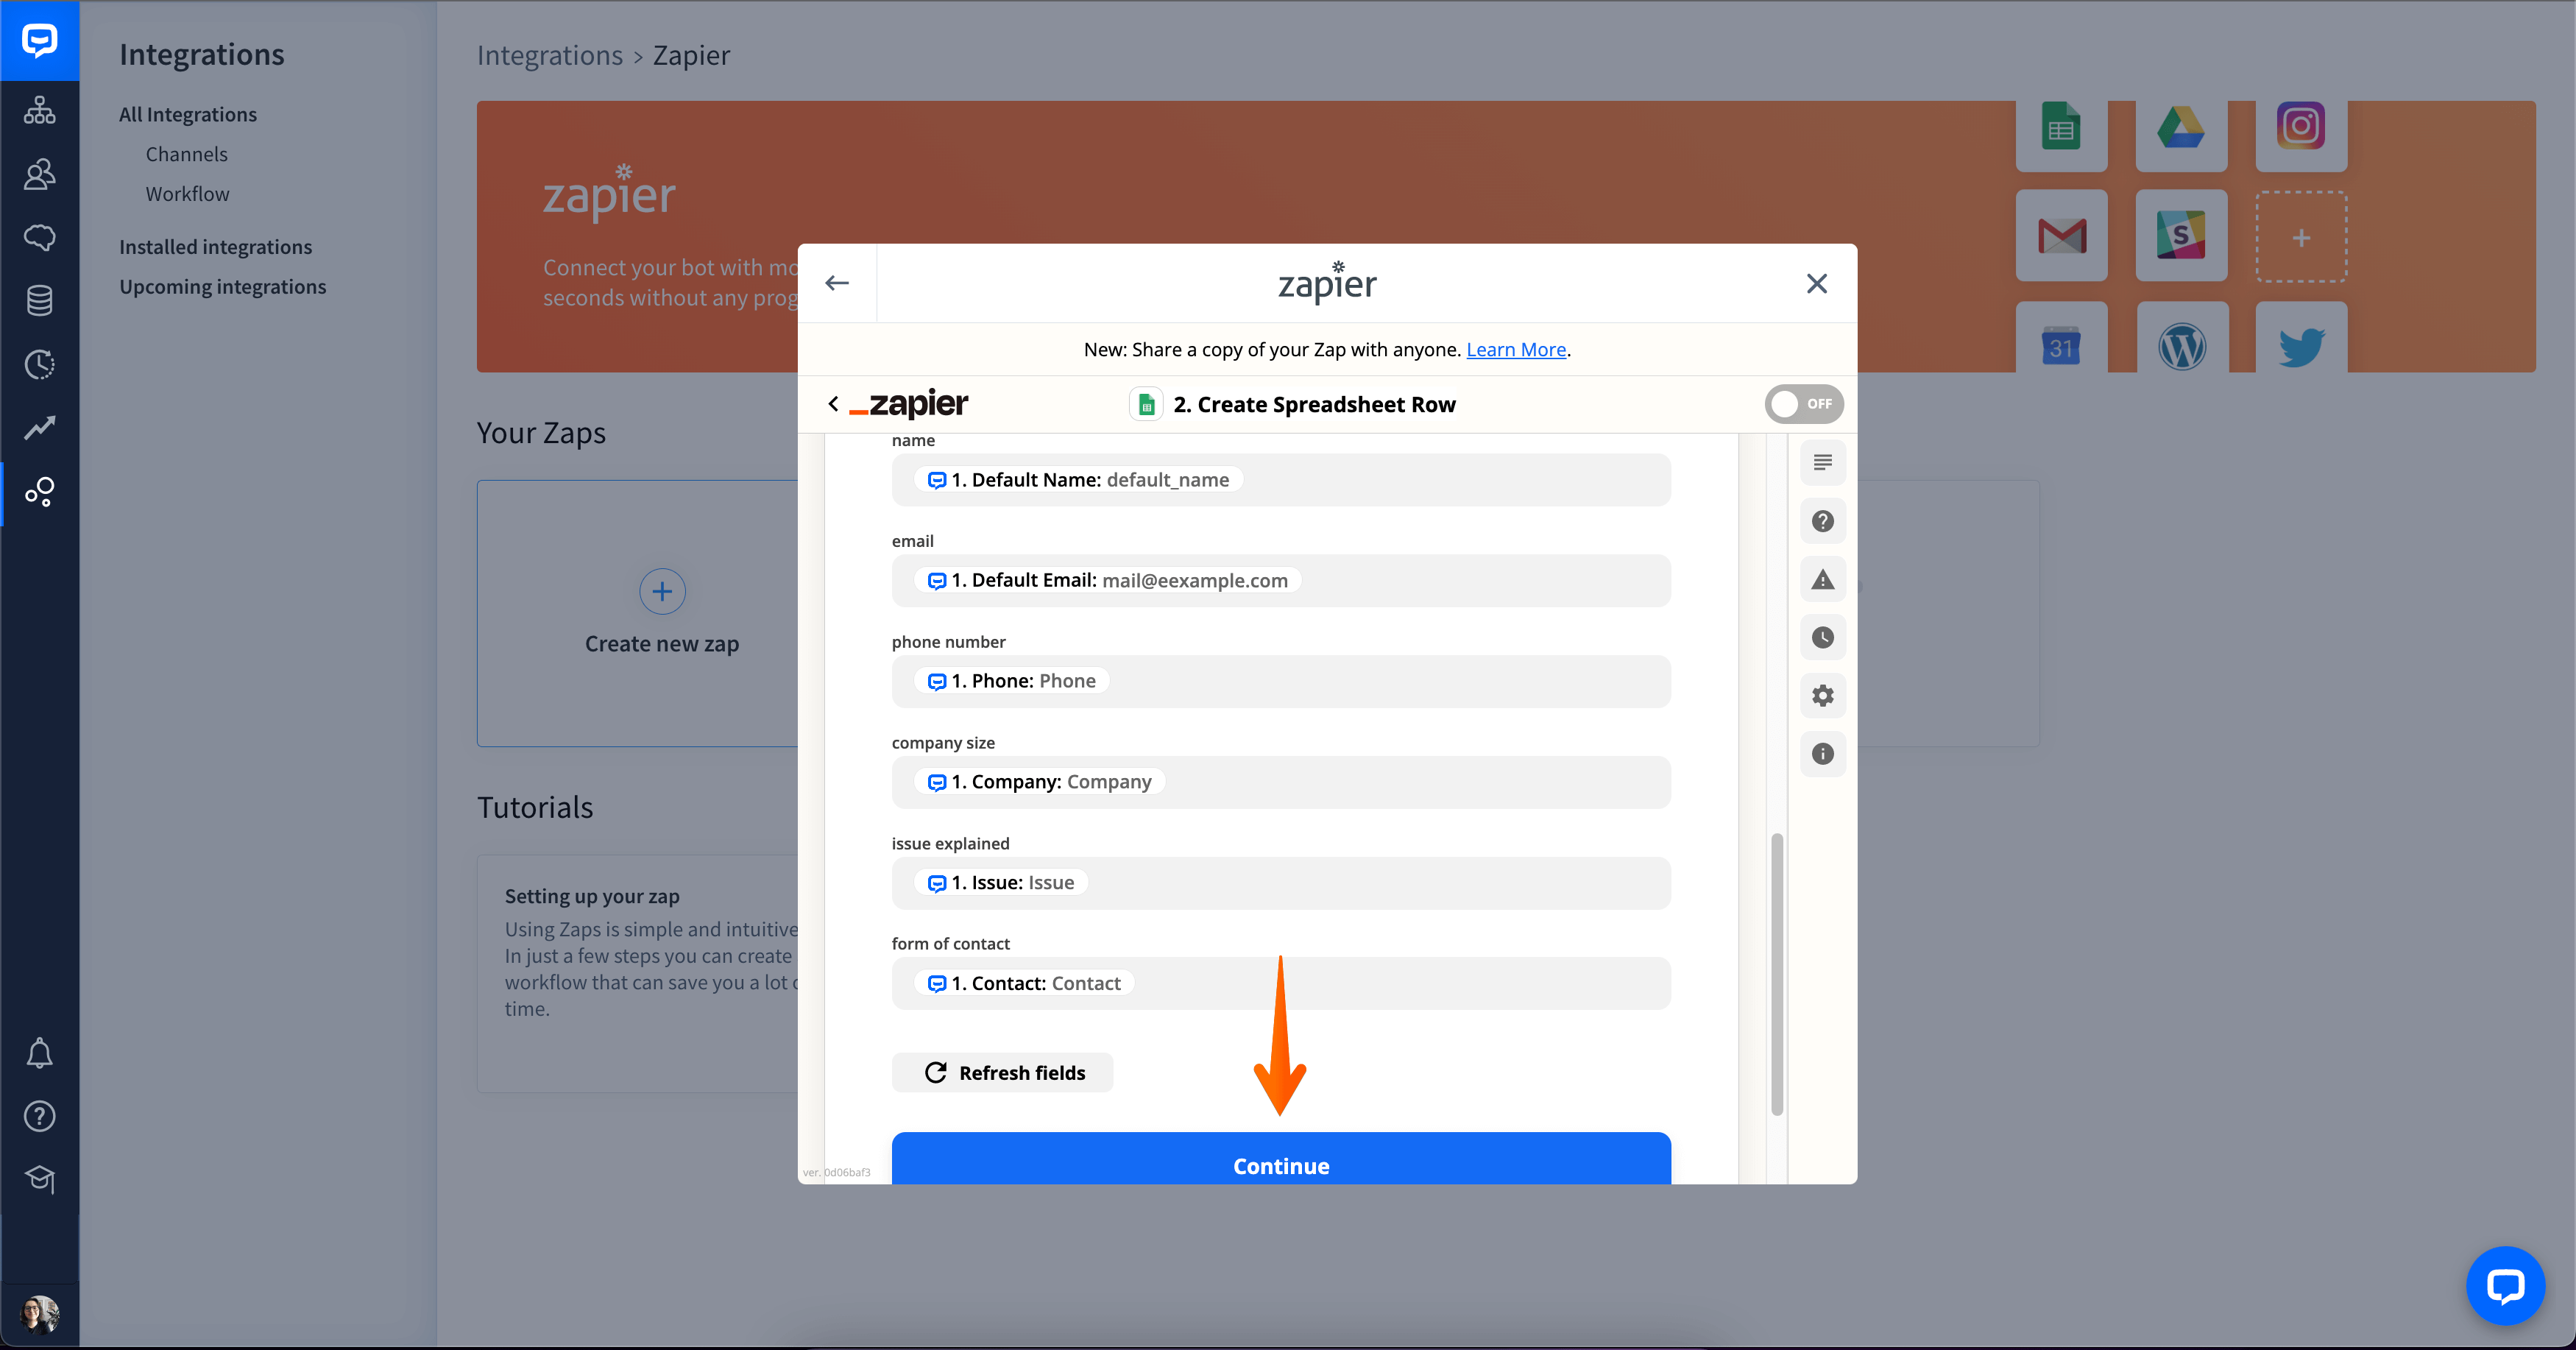
Task: Click the Slack tile in banner
Action: [x=2181, y=236]
